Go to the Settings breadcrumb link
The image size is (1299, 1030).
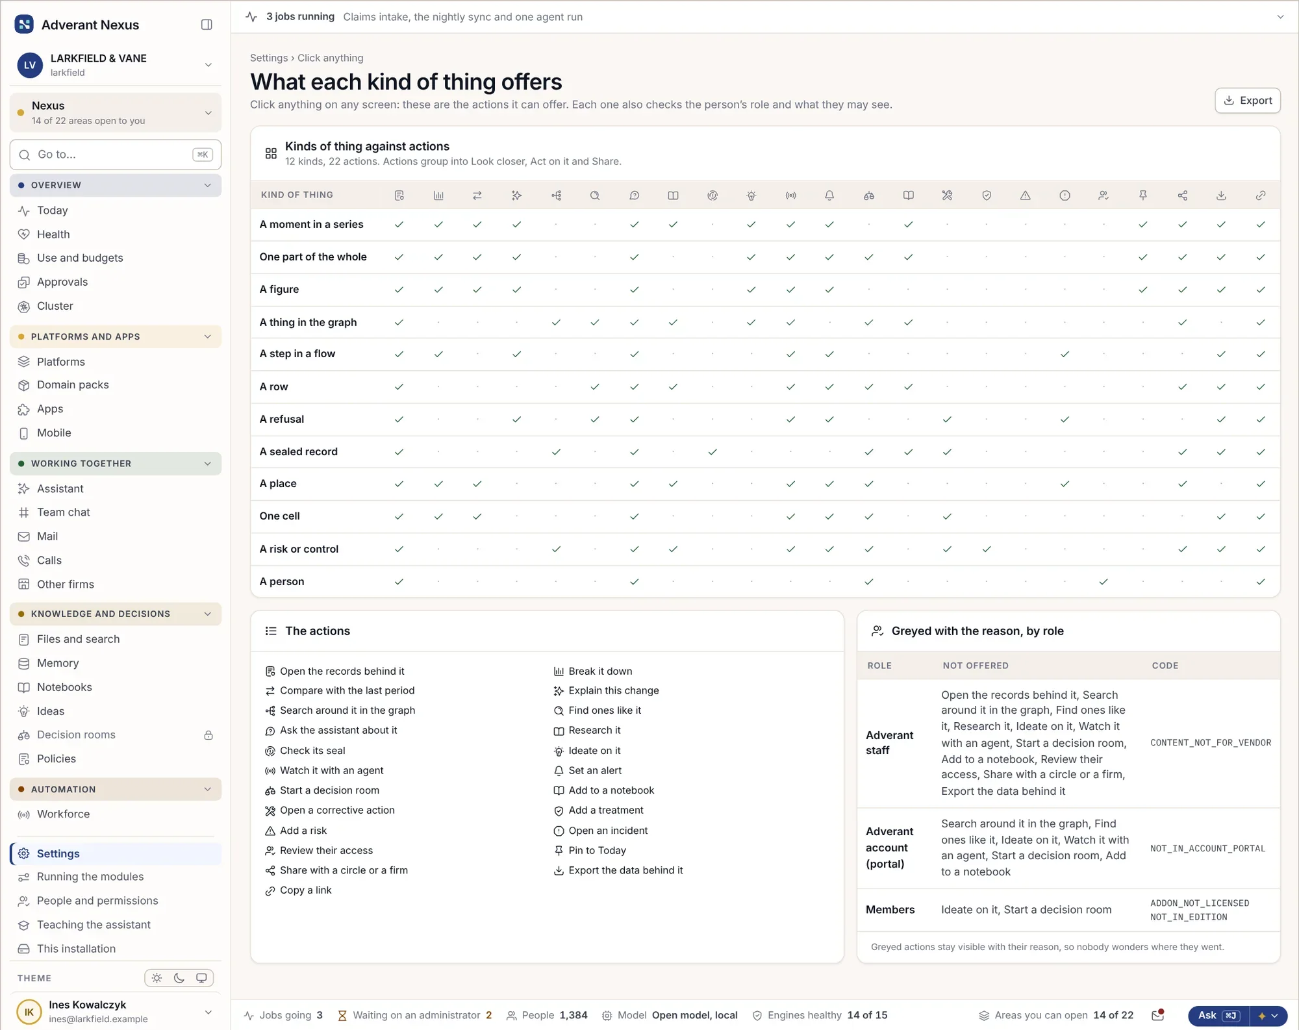point(269,58)
